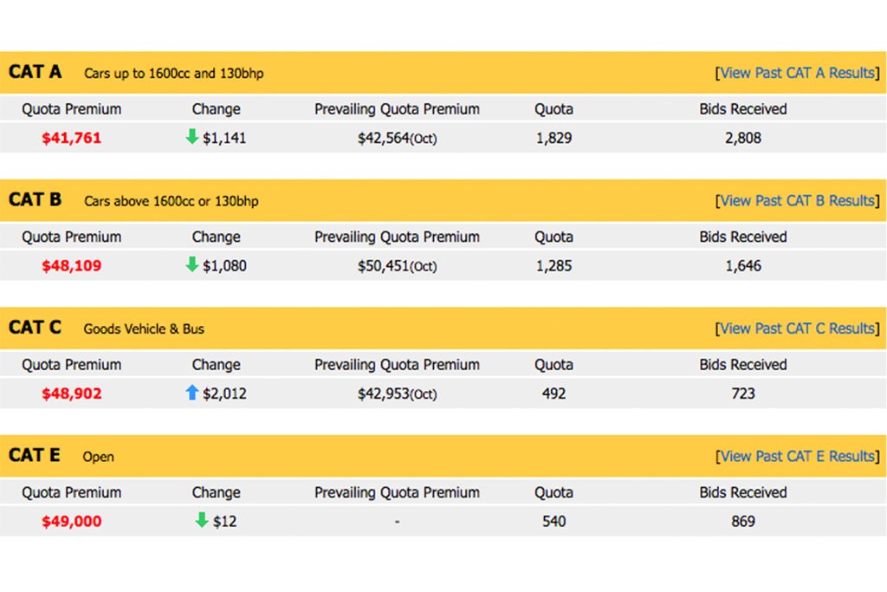
Task: Select the CAT C heading
Action: click(35, 328)
